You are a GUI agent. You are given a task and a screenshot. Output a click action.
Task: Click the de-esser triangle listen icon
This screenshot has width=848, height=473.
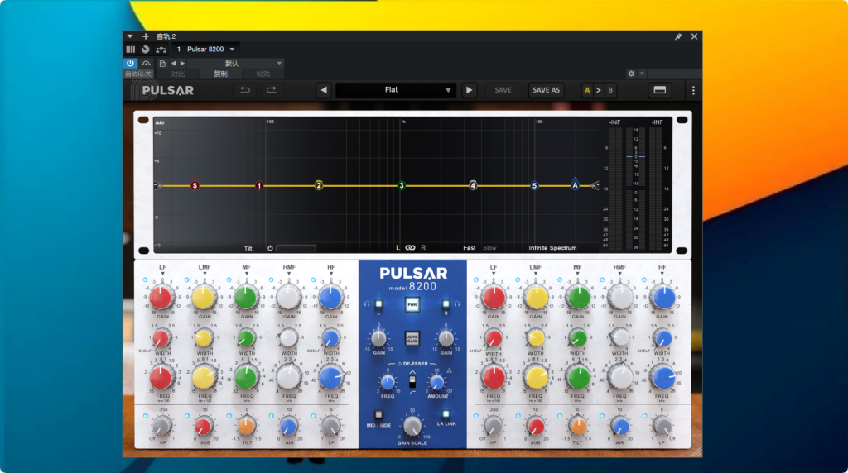[450, 370]
